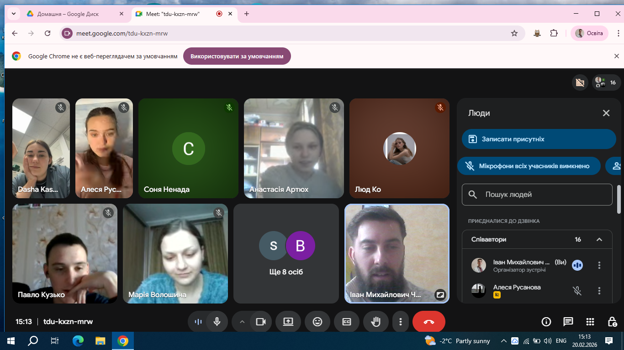Close the Meet browser tab
Image resolution: width=624 pixels, height=350 pixels.
click(x=231, y=14)
